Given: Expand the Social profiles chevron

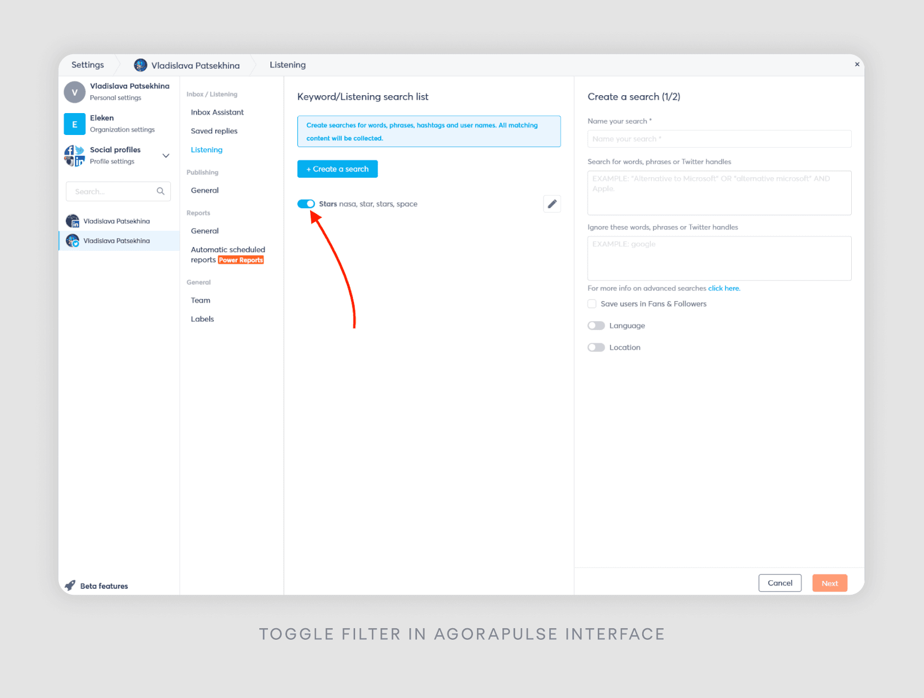Looking at the screenshot, I should [x=166, y=156].
